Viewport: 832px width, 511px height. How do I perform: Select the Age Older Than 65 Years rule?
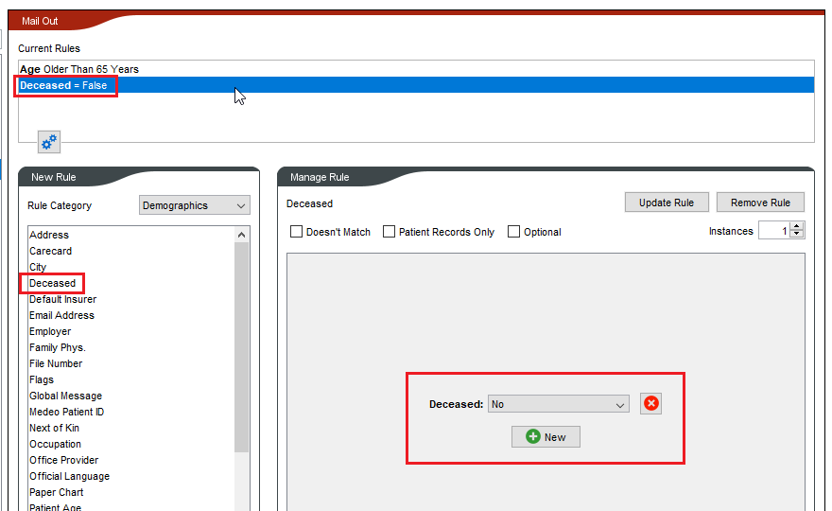(x=79, y=69)
